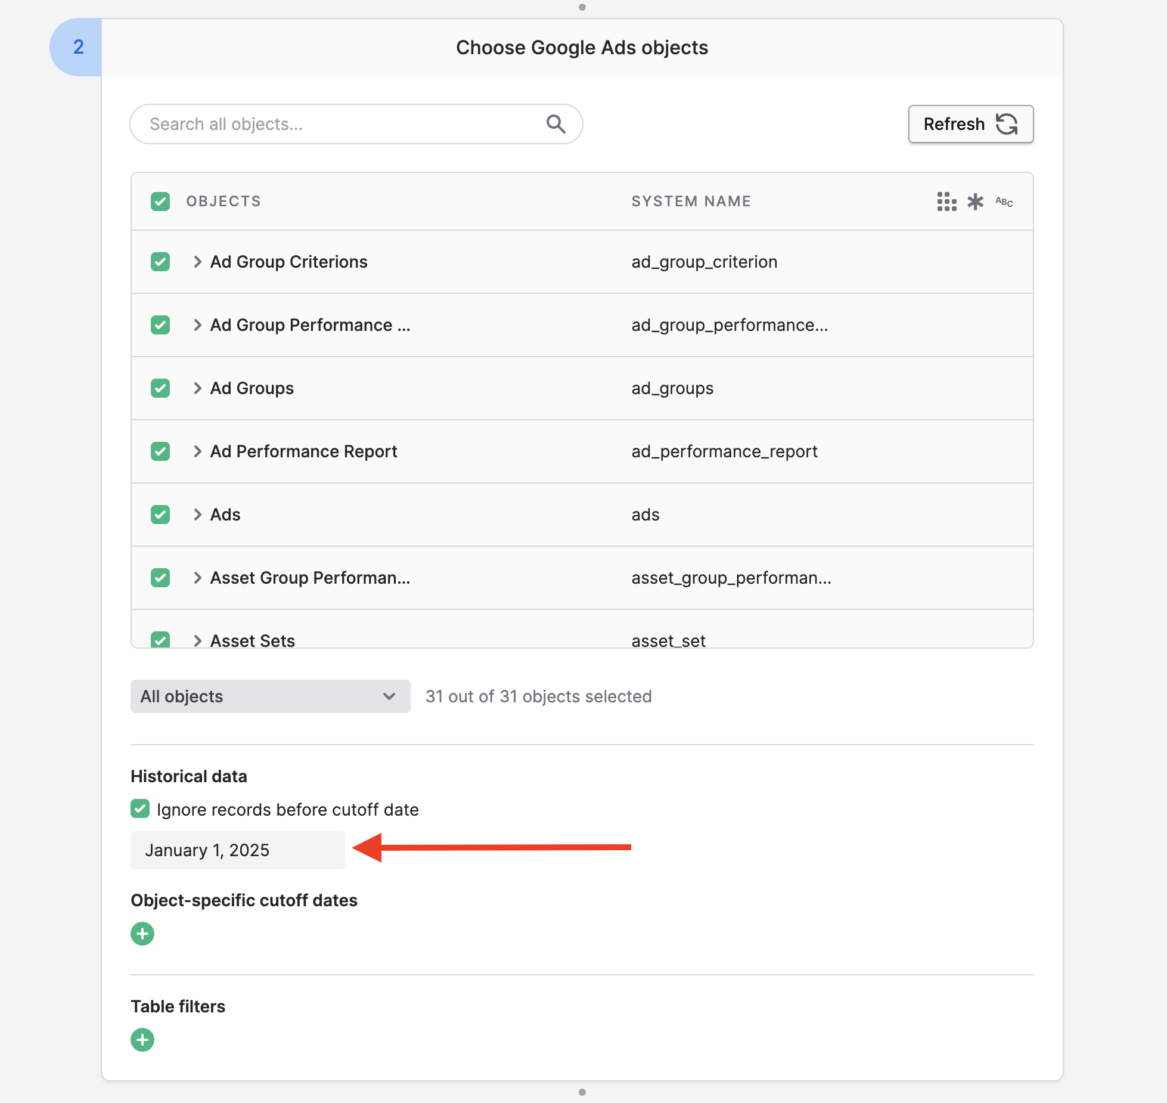Add a new table filter
Screen dimensions: 1167x1103
[142, 1040]
